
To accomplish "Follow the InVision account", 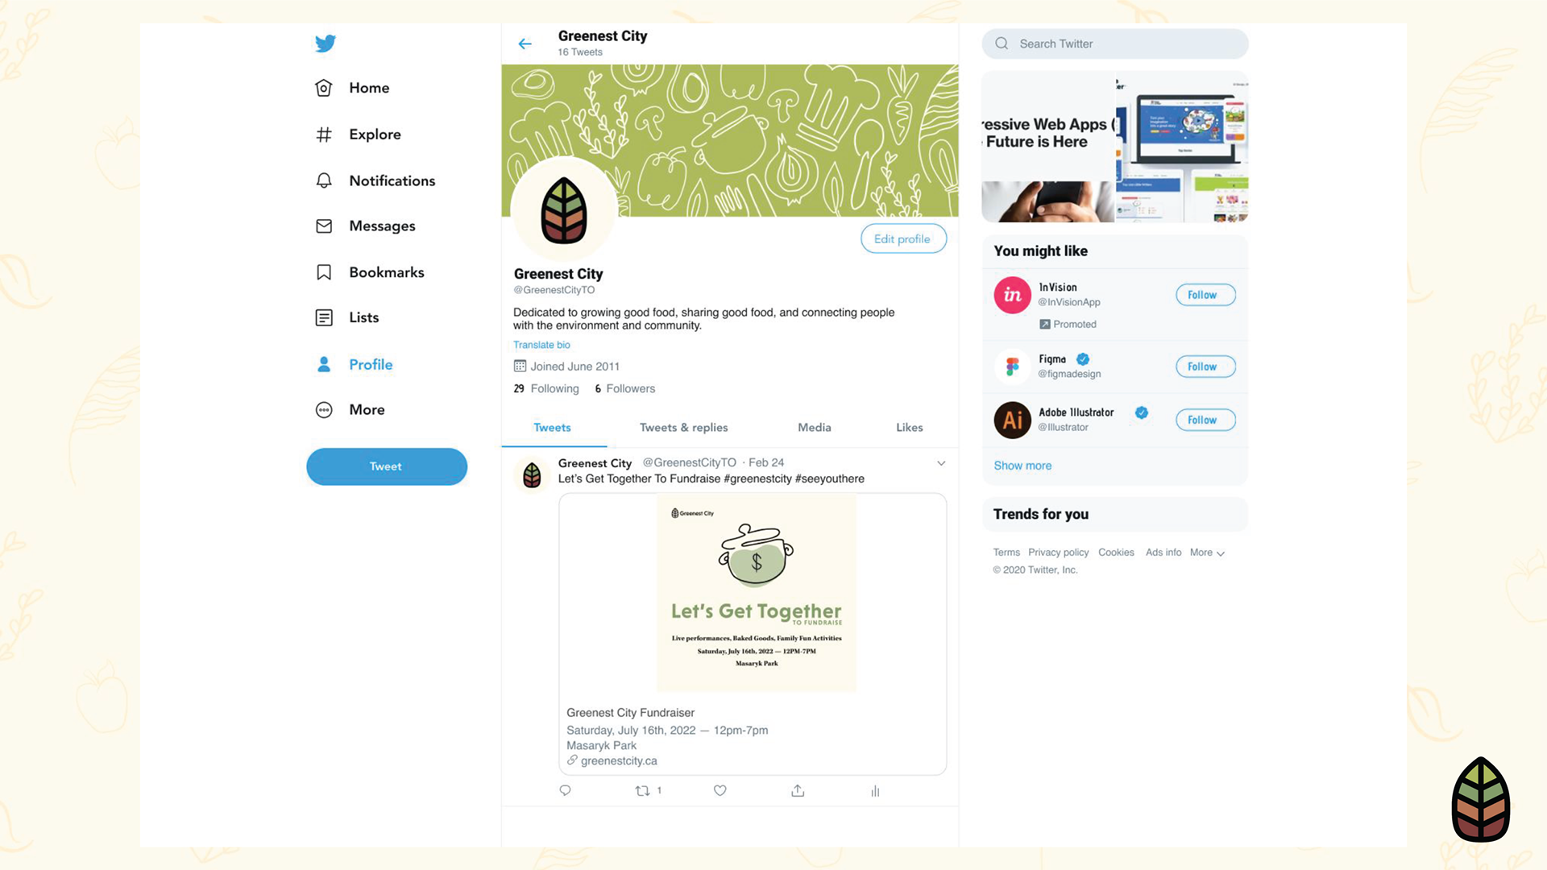I will coord(1205,295).
